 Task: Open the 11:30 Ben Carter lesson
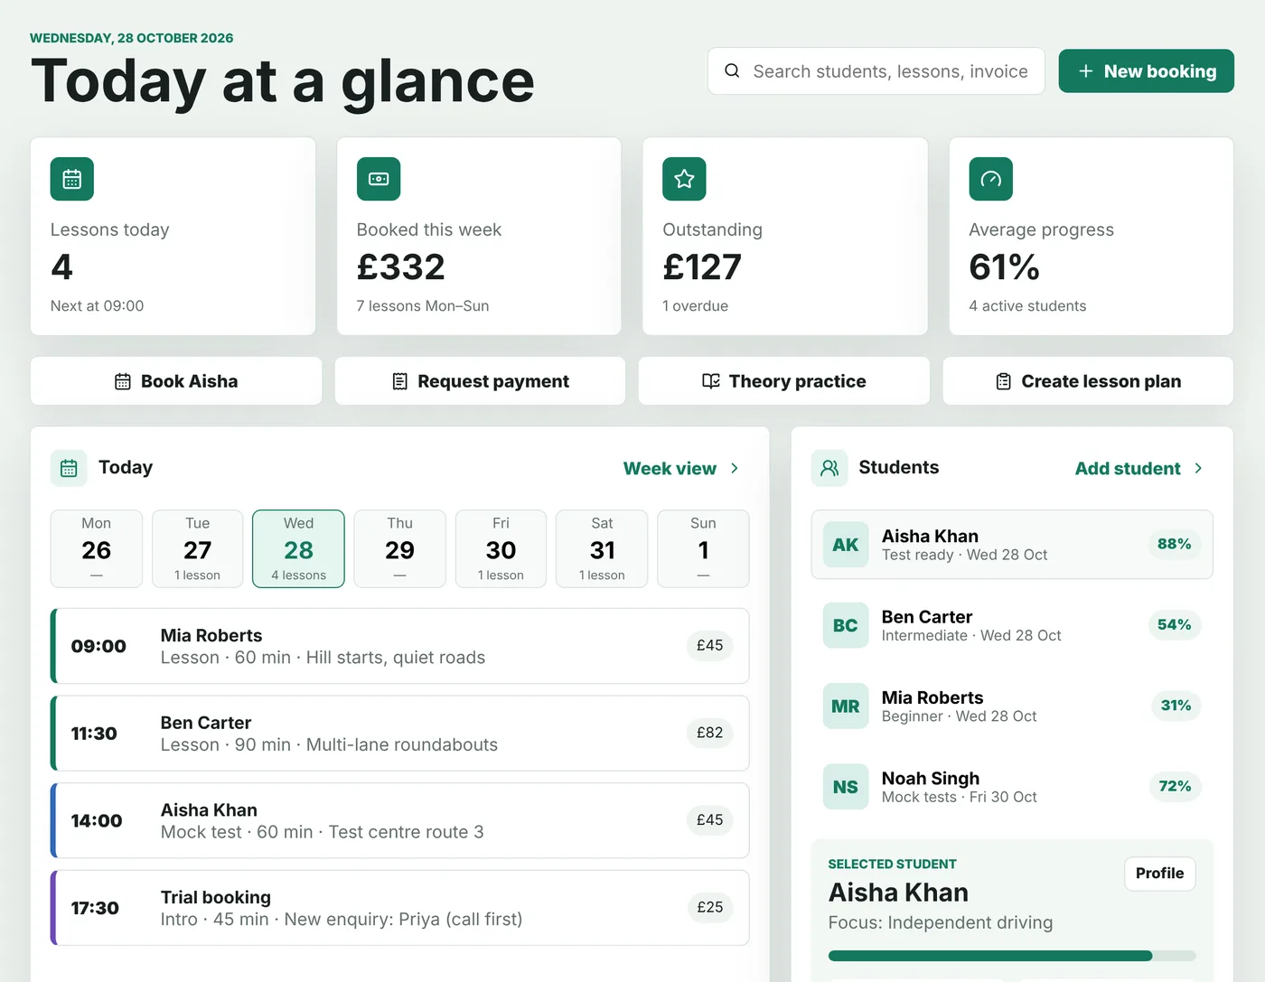click(x=400, y=734)
